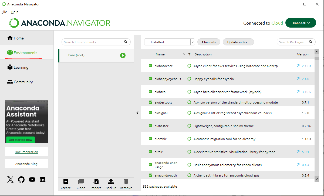The width and height of the screenshot is (324, 196).
Task: Click the Name column sort arrow
Action: (184, 54)
